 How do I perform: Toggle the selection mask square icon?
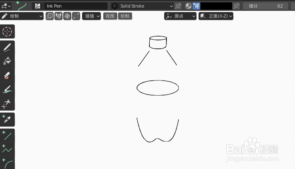point(50,16)
